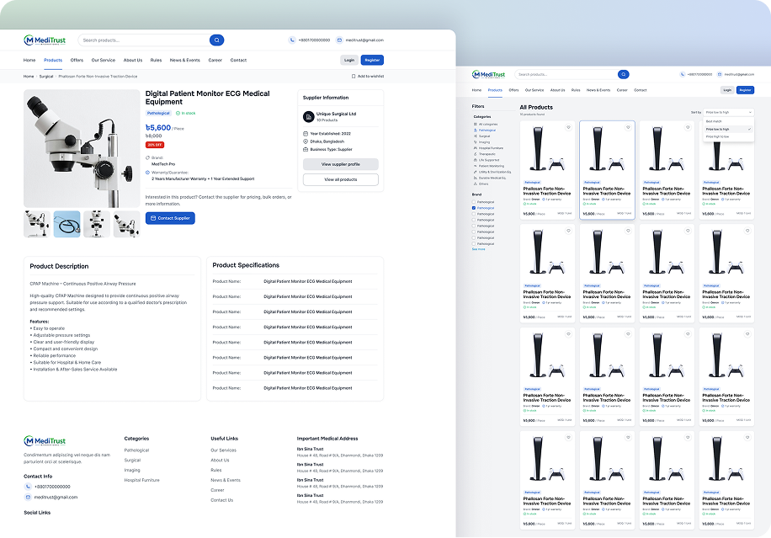This screenshot has width=771, height=538.
Task: Select the stethoscope thumbnail image
Action: [x=66, y=224]
